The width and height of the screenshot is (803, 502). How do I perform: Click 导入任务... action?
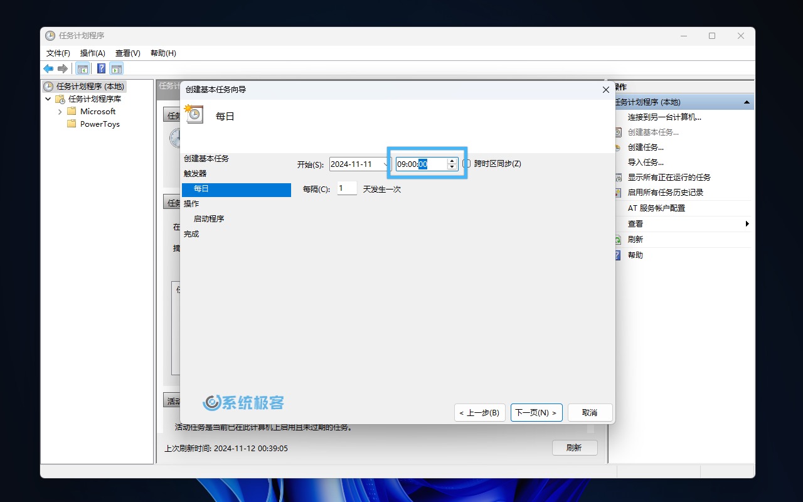646,162
